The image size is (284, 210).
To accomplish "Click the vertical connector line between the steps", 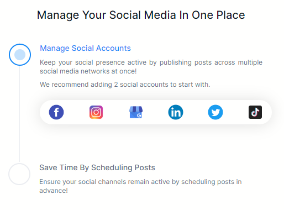I will (19, 114).
